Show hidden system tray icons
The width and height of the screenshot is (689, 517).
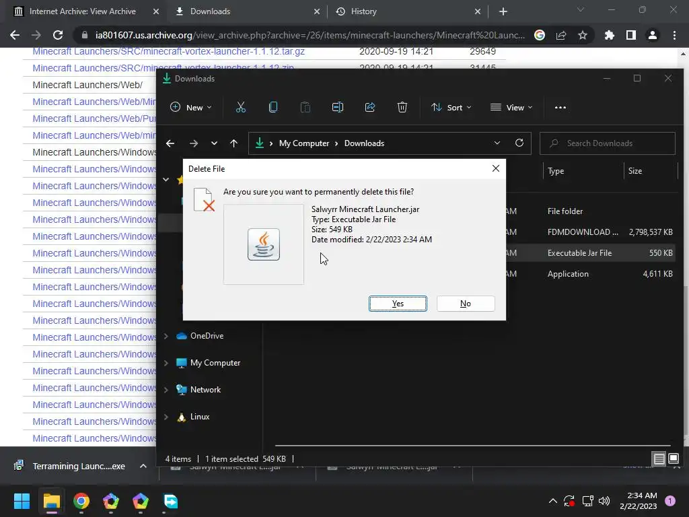click(x=553, y=501)
